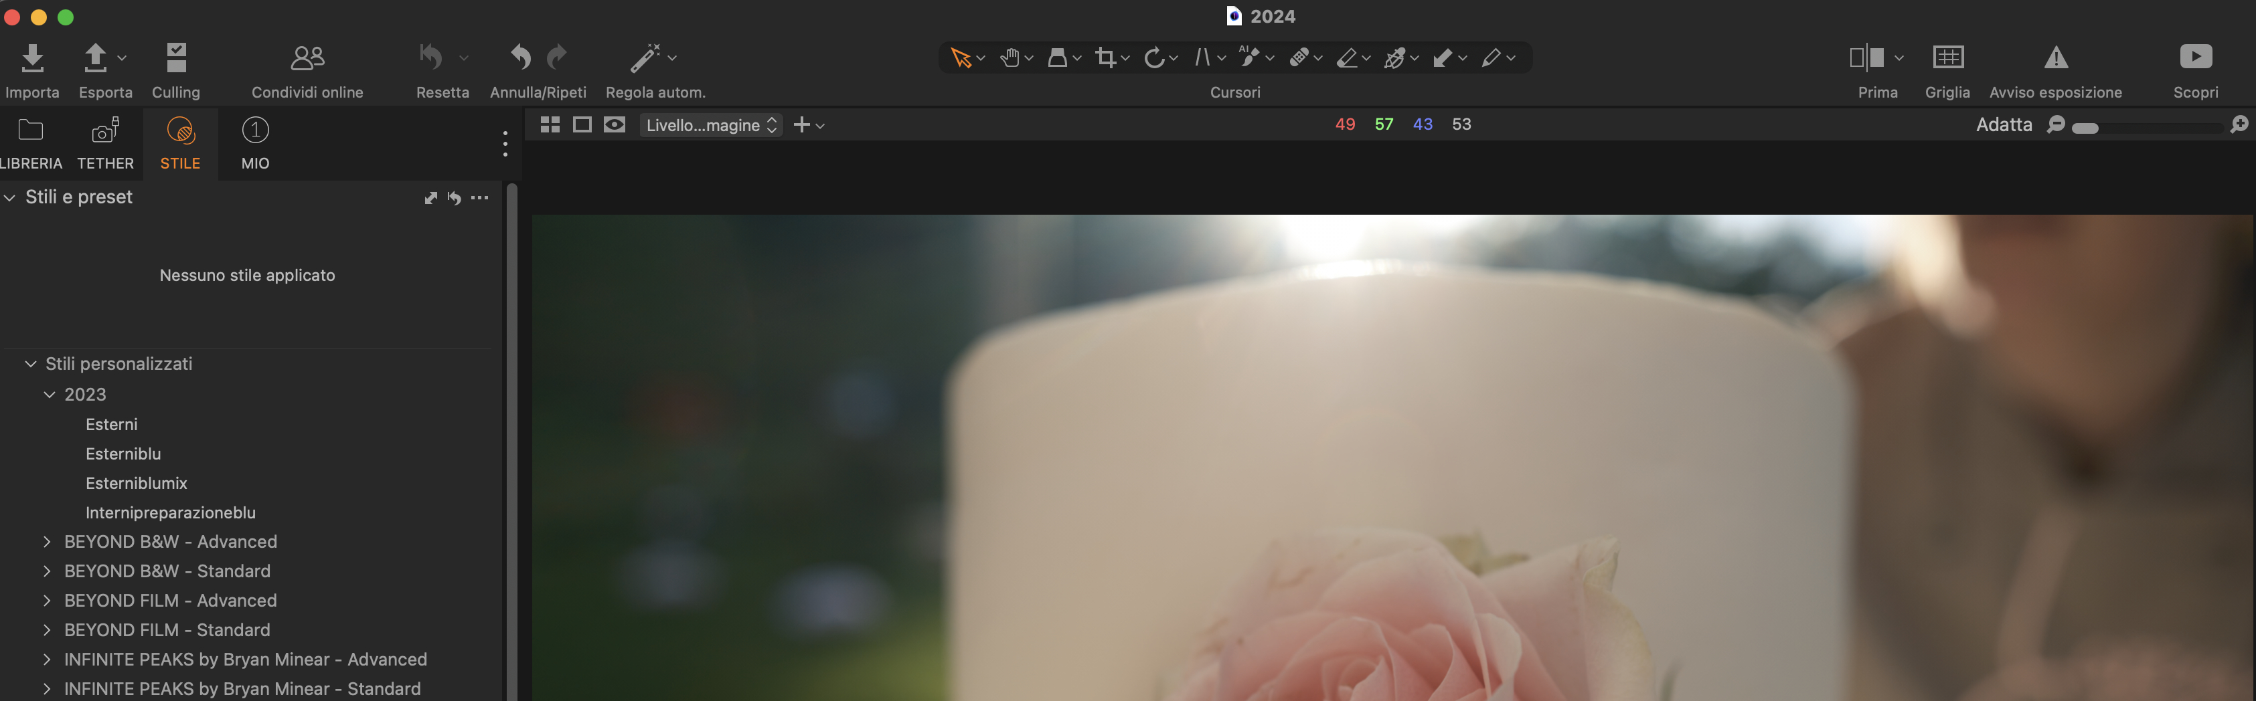2256x701 pixels.
Task: Click the Stili e preset expand-arrows icon
Action: point(431,198)
